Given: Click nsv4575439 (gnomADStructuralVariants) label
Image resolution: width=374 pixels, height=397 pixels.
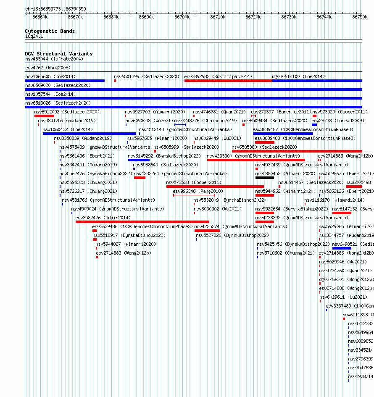Looking at the screenshot, I should [106, 147].
